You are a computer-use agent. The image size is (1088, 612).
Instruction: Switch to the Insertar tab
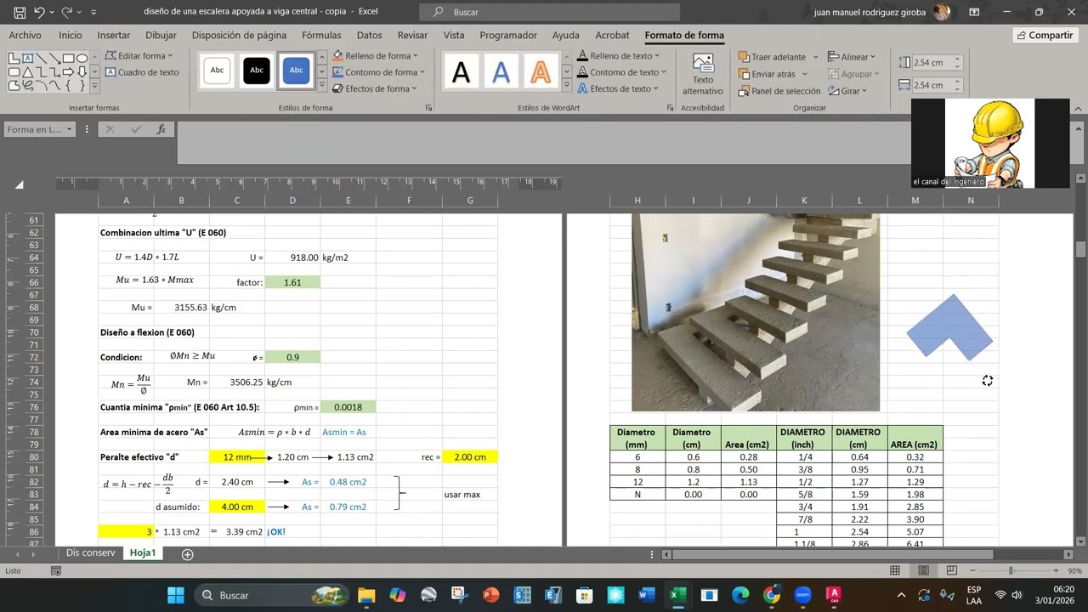(114, 35)
